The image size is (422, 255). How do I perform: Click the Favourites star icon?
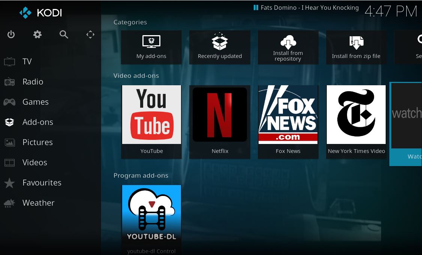[9, 183]
